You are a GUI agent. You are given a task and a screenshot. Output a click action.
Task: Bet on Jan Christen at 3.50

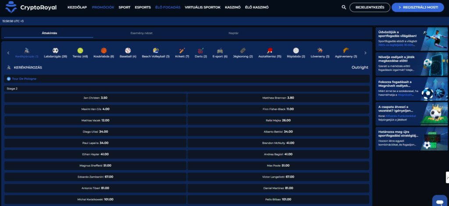click(95, 98)
